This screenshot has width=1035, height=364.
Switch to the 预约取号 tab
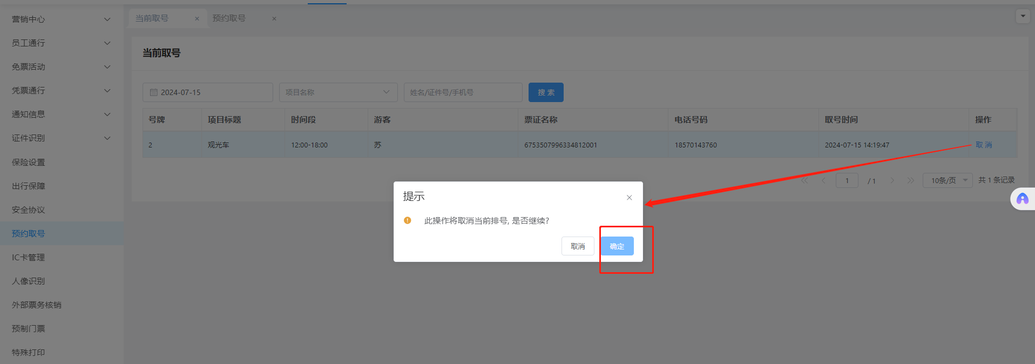[x=229, y=18]
